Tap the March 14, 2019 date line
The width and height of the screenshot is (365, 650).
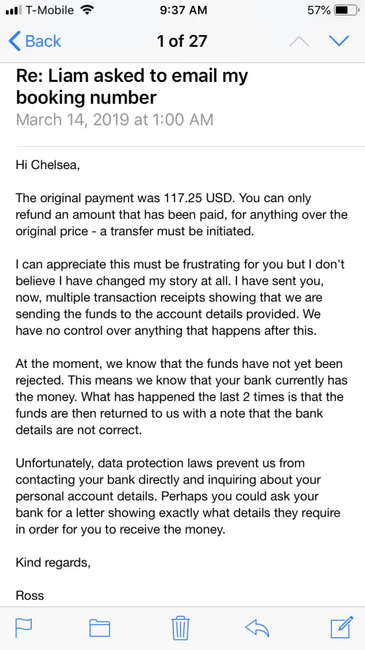point(114,120)
